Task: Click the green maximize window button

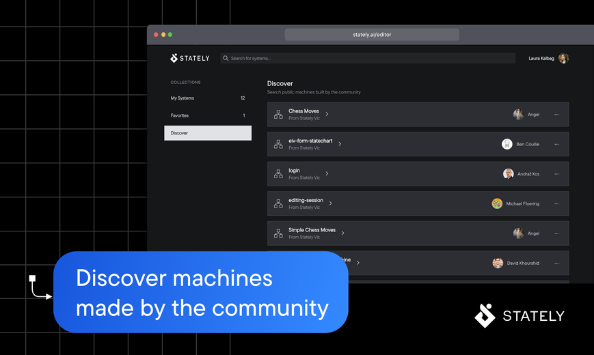Action: tap(170, 34)
